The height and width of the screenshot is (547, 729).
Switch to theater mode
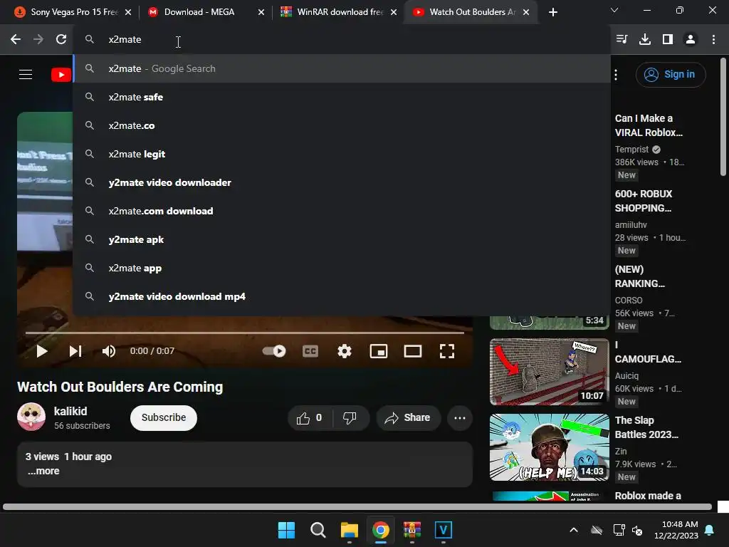pyautogui.click(x=413, y=351)
